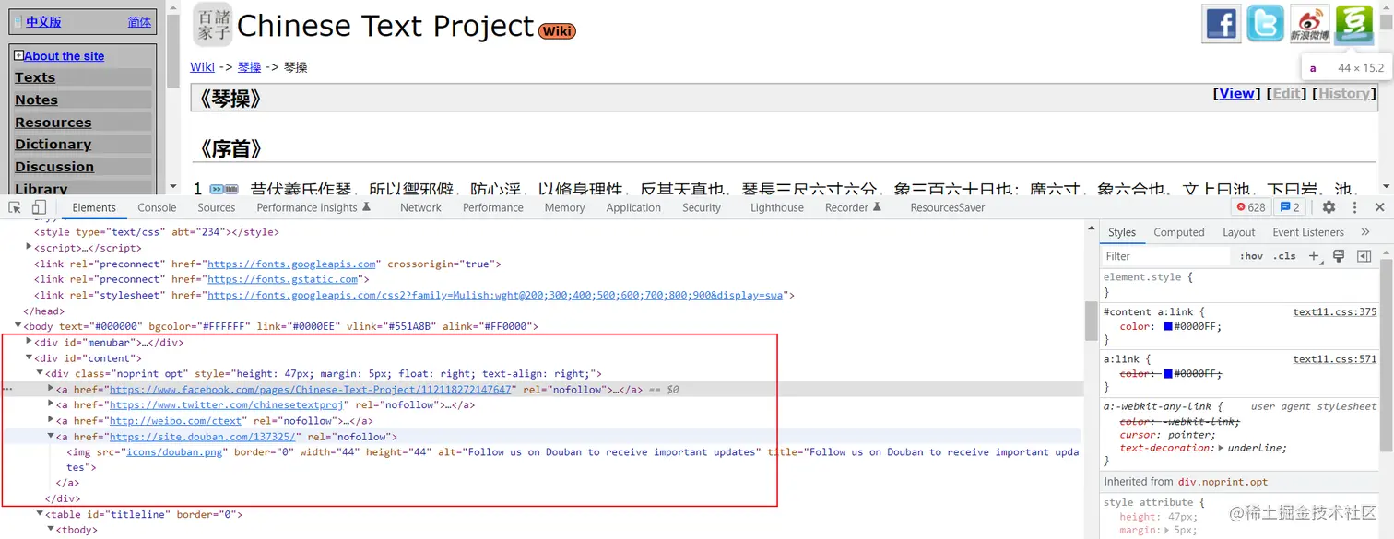The image size is (1394, 539).
Task: Click the icon next to paragraph 1
Action: coord(224,189)
